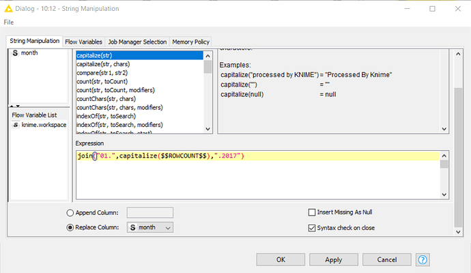Click the S icon in Replace Column dropdown
The height and width of the screenshot is (273, 471).
(133, 228)
